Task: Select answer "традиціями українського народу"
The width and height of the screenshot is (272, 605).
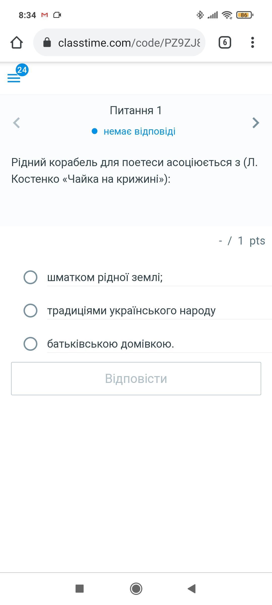Action: click(30, 310)
